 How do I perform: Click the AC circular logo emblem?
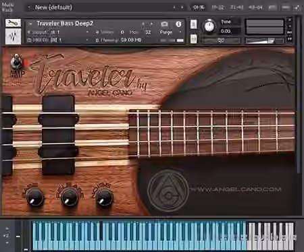168,191
